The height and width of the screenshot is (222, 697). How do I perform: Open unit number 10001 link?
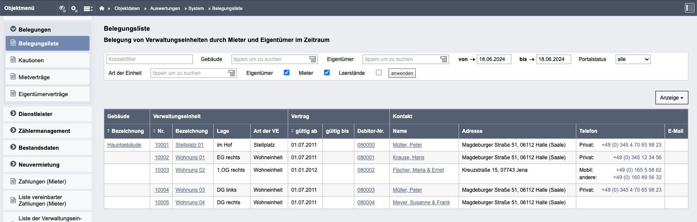tap(162, 145)
